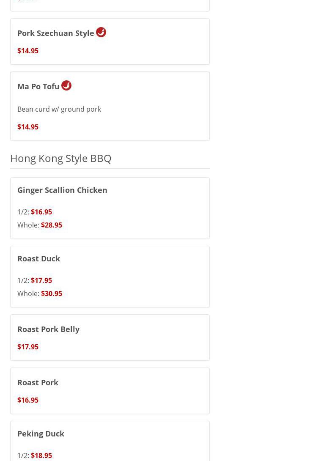
Task: Click spicy chili icon next to Ma Po Tofu
Action: [x=66, y=85]
